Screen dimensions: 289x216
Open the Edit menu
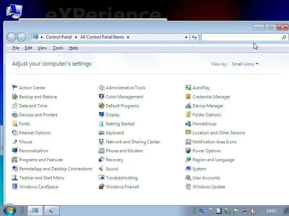pyautogui.click(x=29, y=48)
